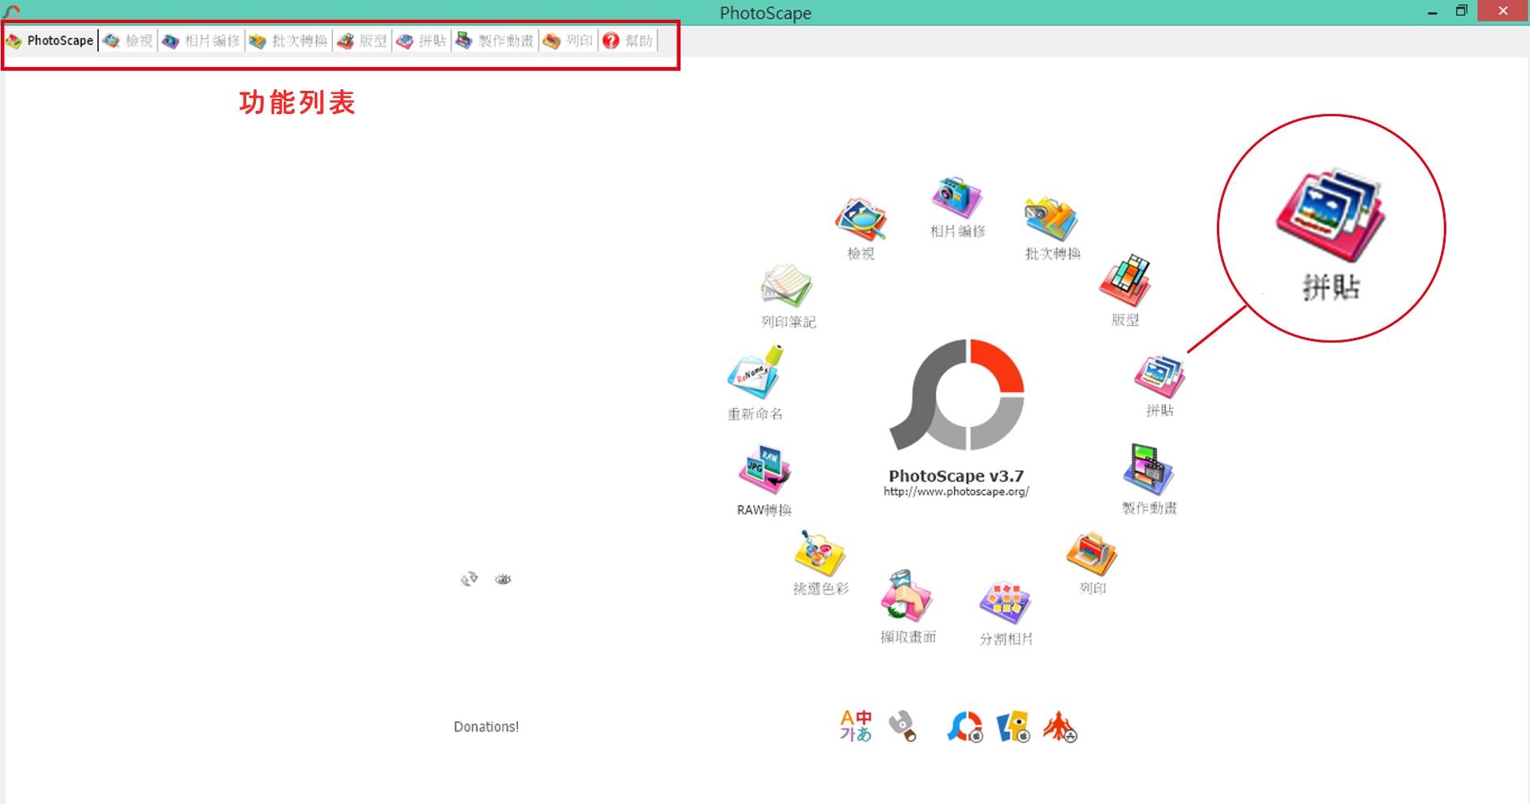Switch to the 列印 tab

(568, 41)
